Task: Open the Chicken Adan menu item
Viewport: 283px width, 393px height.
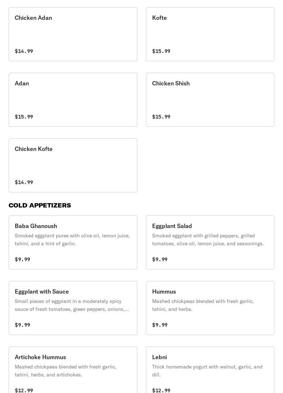Action: [x=73, y=34]
